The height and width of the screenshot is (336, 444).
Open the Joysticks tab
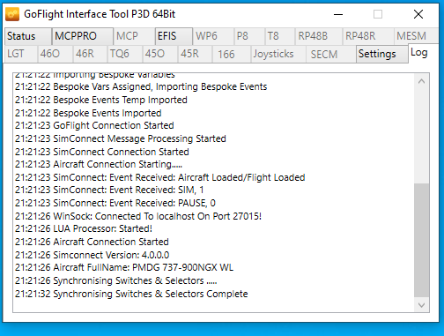[278, 54]
